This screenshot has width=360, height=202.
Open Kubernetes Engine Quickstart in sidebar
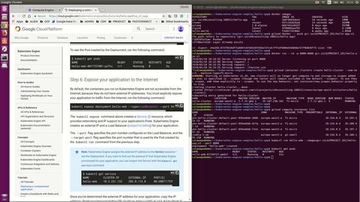(x=37, y=74)
